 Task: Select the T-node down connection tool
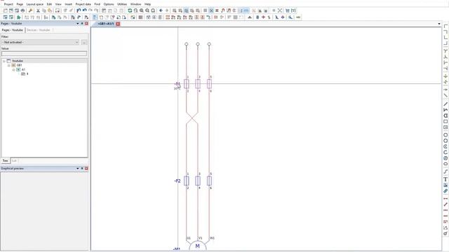coord(445,51)
